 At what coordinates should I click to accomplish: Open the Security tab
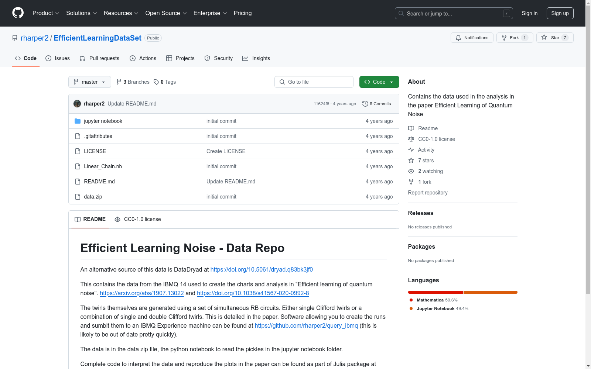219,58
